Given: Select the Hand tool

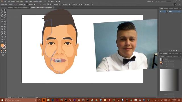Looking at the screenshot, I should click(2, 42).
